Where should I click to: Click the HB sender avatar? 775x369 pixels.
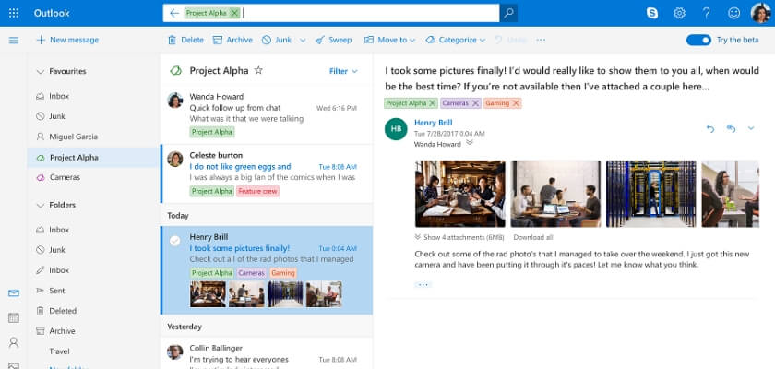tap(396, 129)
